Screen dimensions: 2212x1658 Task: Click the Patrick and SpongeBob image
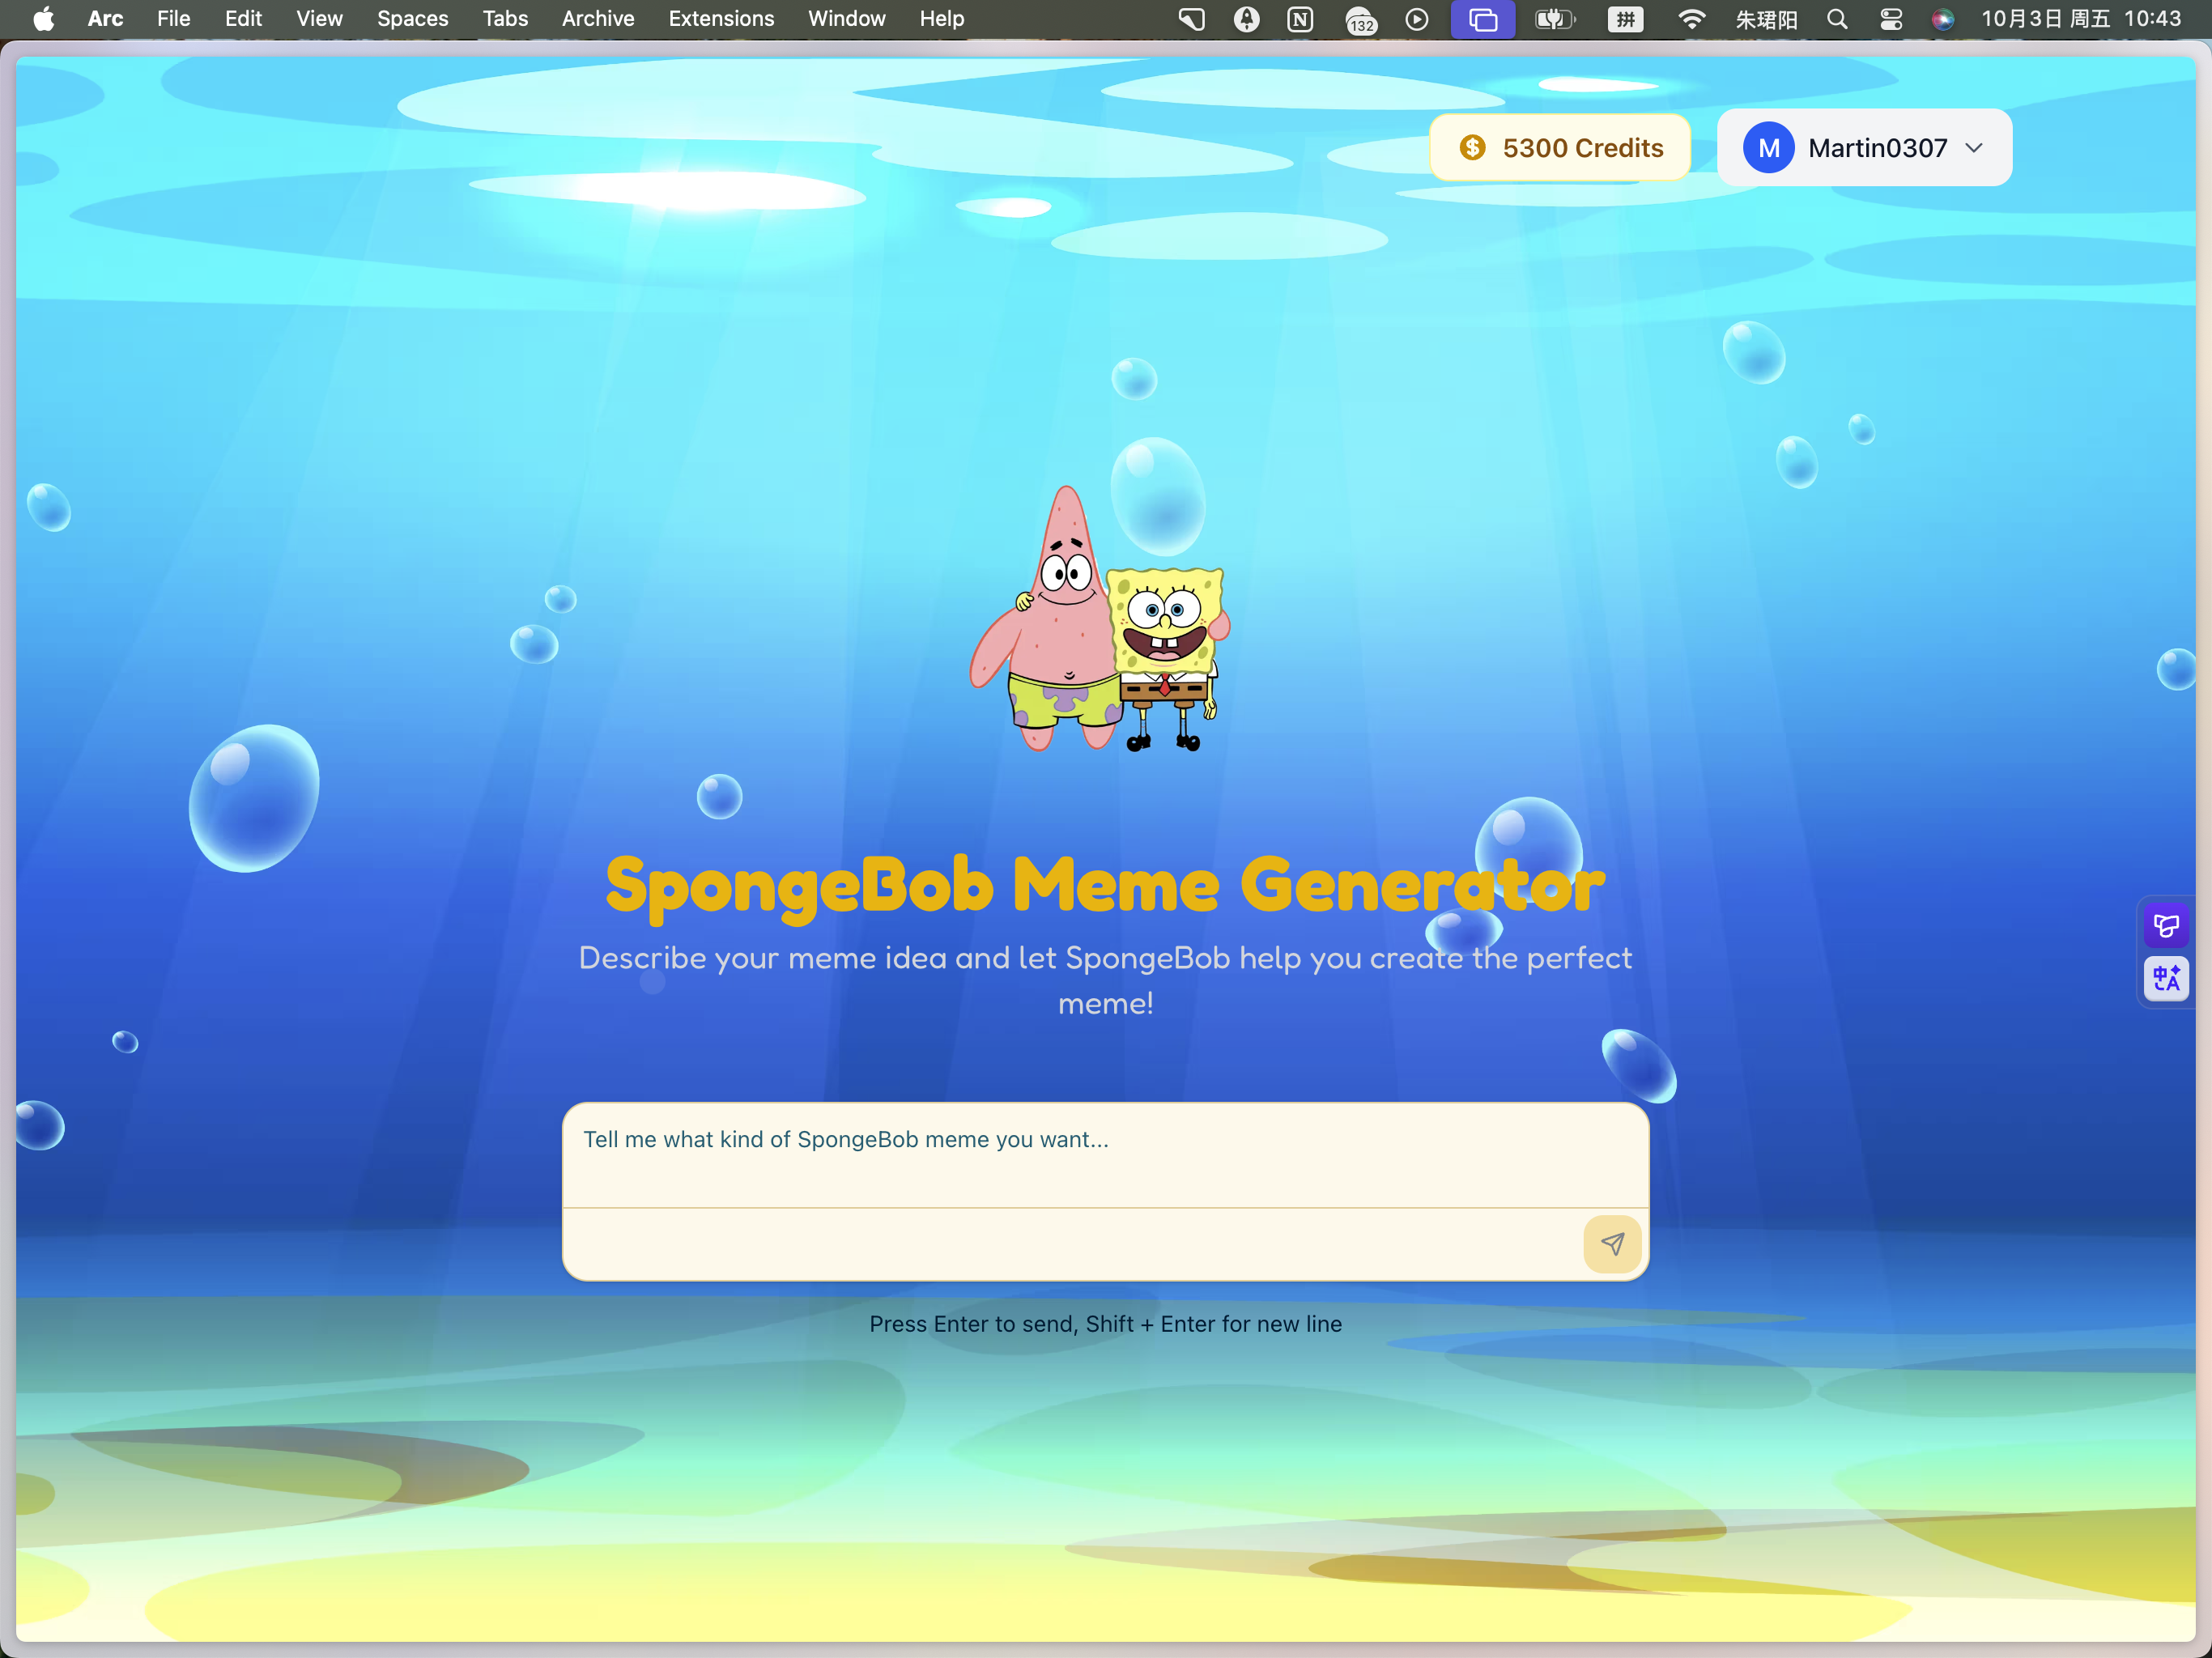tap(1100, 619)
